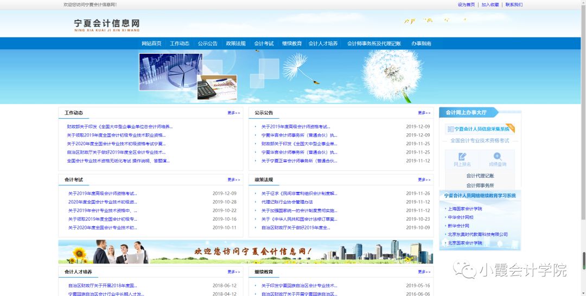Click 设为首页 link at top

coord(467,5)
